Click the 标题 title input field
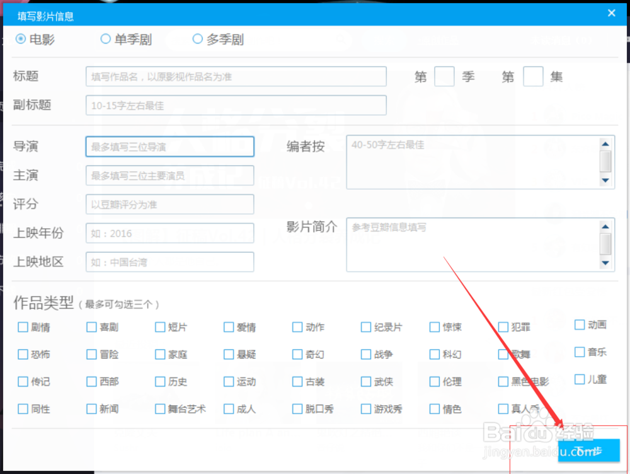The height and width of the screenshot is (474, 630). (236, 76)
